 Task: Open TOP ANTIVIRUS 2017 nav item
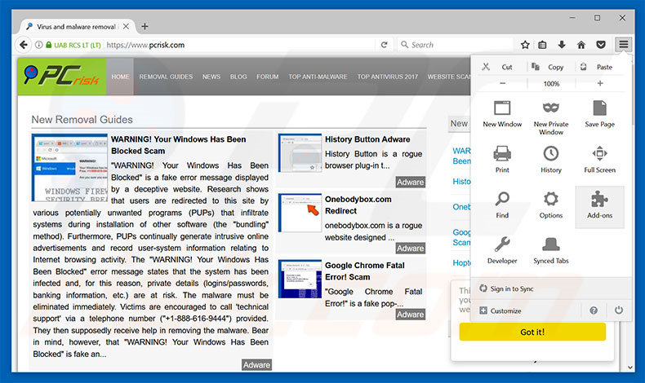[387, 77]
